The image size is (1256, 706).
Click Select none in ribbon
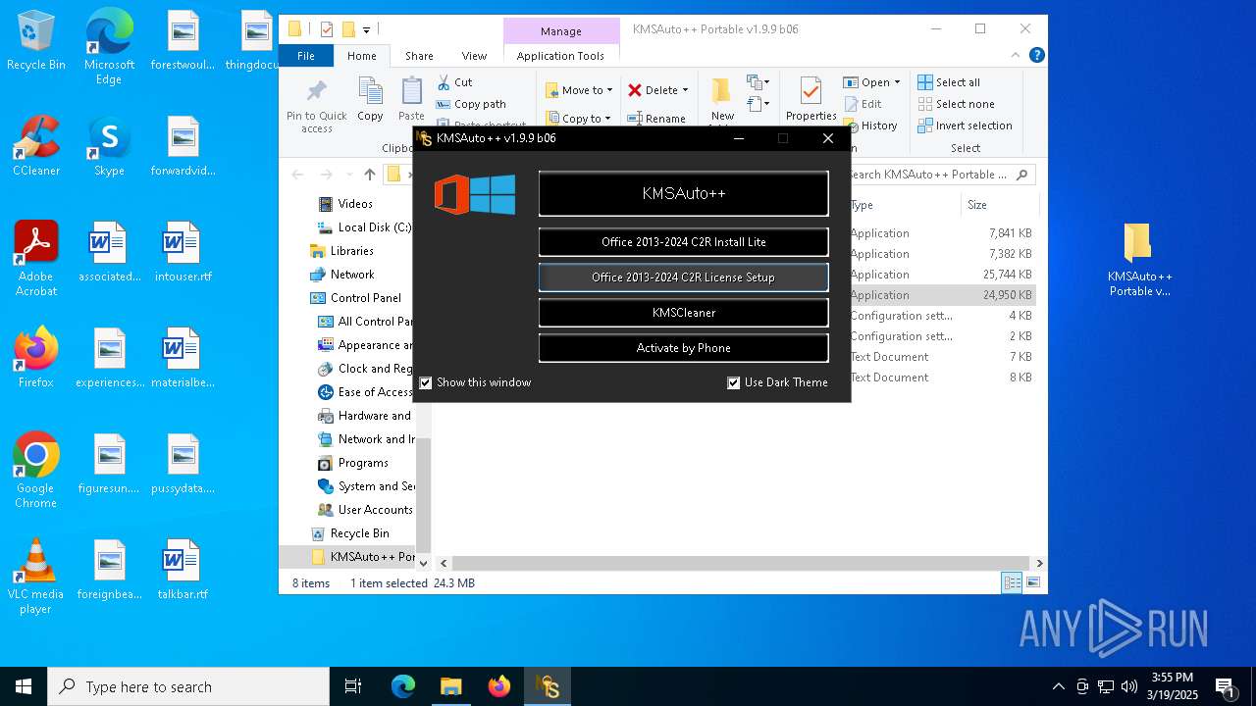pyautogui.click(x=956, y=104)
